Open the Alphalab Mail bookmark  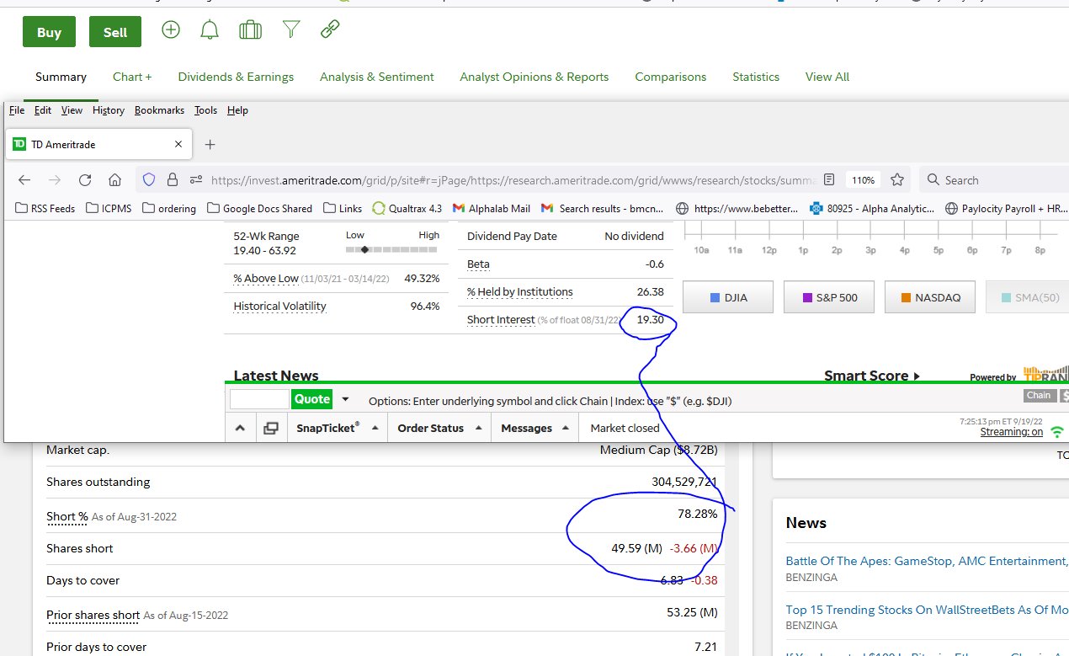(492, 208)
